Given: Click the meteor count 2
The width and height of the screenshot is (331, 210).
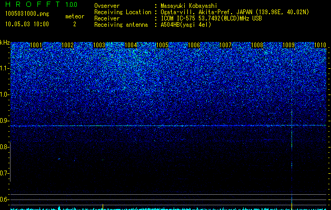Looking at the screenshot, I should tap(75, 24).
